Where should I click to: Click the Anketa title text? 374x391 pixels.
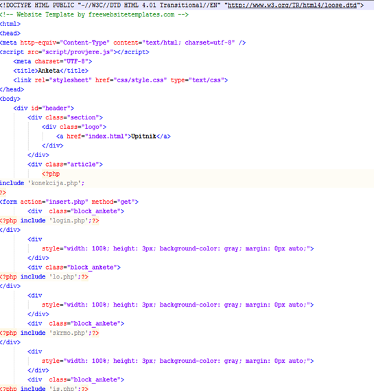point(49,71)
